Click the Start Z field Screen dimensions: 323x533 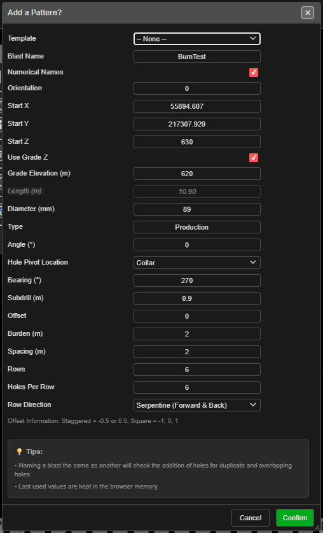click(197, 142)
